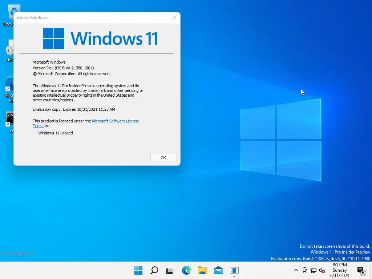
Task: Launch Microsoft Edge from taskbar
Action: tap(186, 270)
